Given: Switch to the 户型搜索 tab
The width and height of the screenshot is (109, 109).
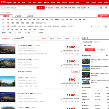Looking at the screenshot, I should (x=18, y=16).
